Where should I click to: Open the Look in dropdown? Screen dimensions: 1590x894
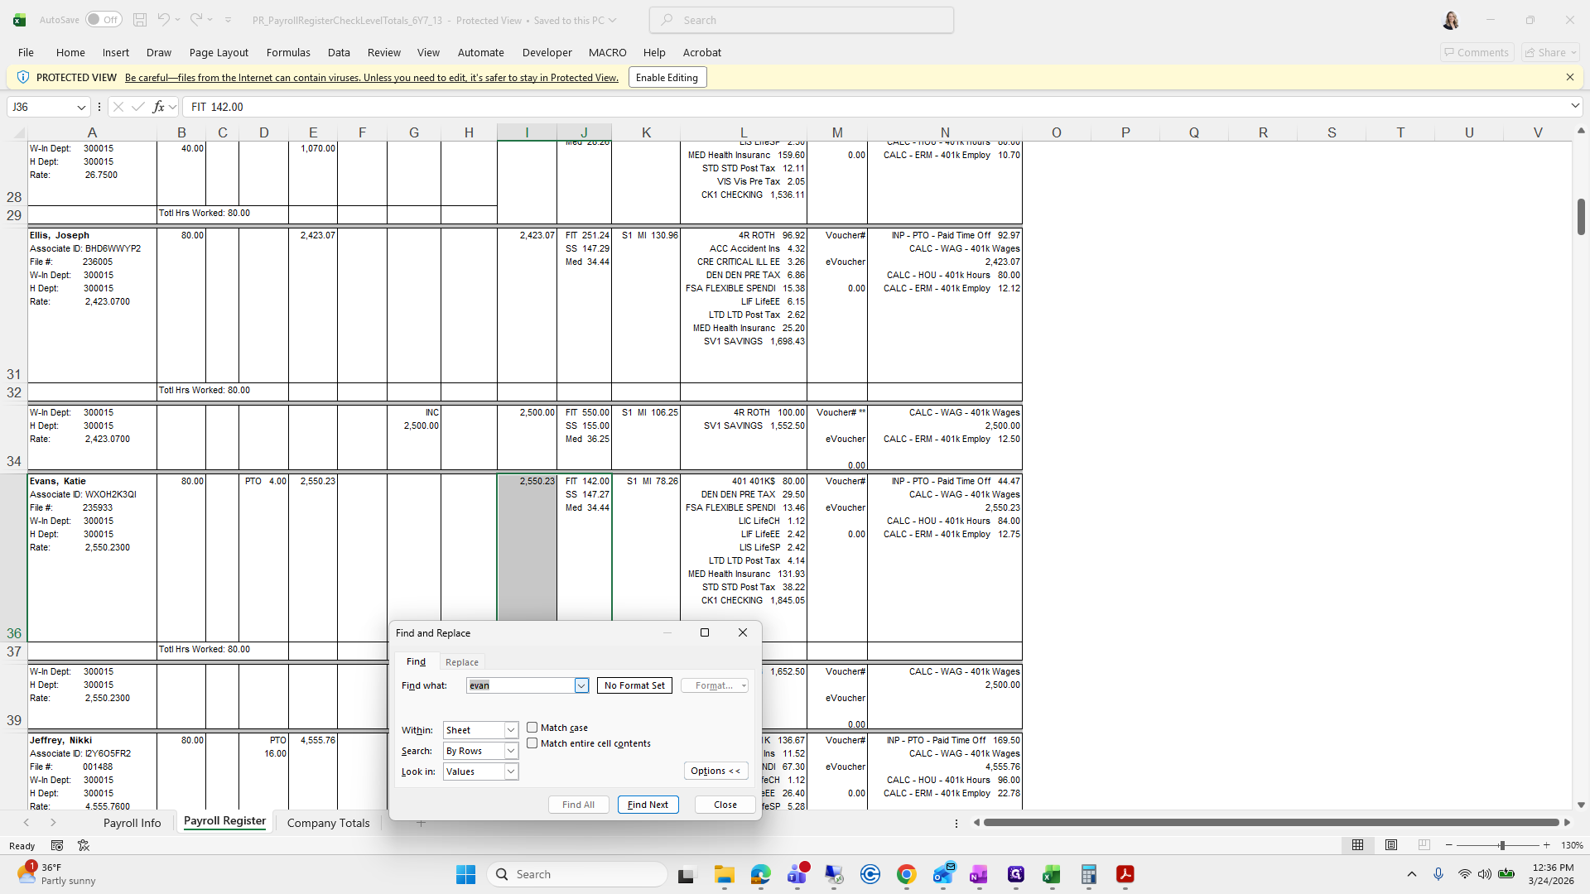[511, 771]
